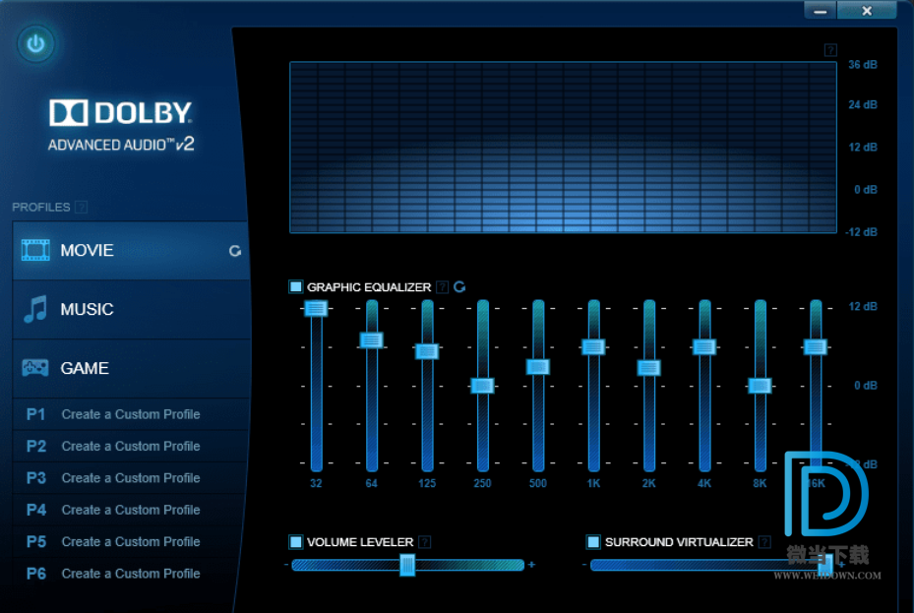
Task: Create custom profile P2
Action: coord(132,447)
